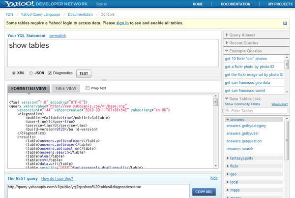
Task: Click the TEST button
Action: (84, 73)
